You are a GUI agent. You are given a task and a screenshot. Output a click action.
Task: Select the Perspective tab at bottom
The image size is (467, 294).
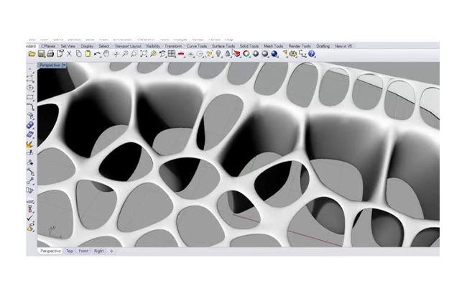coord(50,251)
